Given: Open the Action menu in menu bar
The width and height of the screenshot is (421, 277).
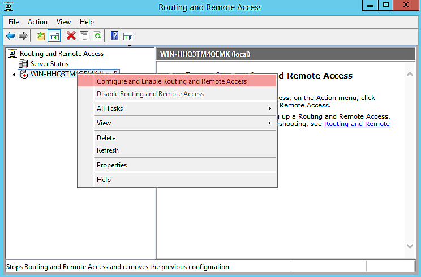Looking at the screenshot, I should (37, 22).
